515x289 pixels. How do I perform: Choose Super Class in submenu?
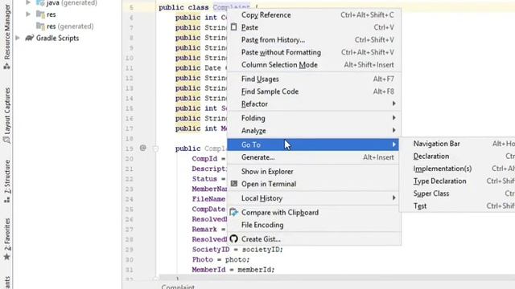[x=458, y=193]
